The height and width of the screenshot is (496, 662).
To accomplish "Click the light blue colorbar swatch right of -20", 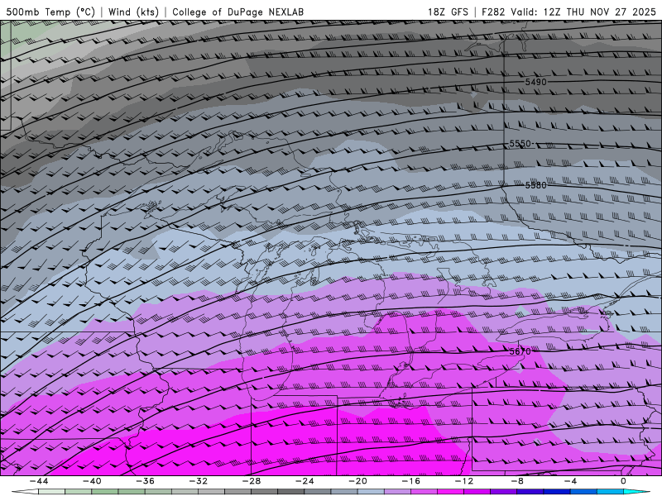I will (x=371, y=492).
